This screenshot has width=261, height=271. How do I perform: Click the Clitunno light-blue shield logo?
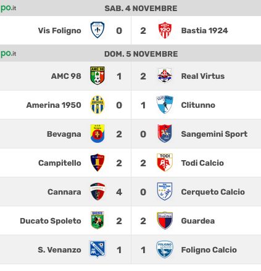(x=165, y=105)
